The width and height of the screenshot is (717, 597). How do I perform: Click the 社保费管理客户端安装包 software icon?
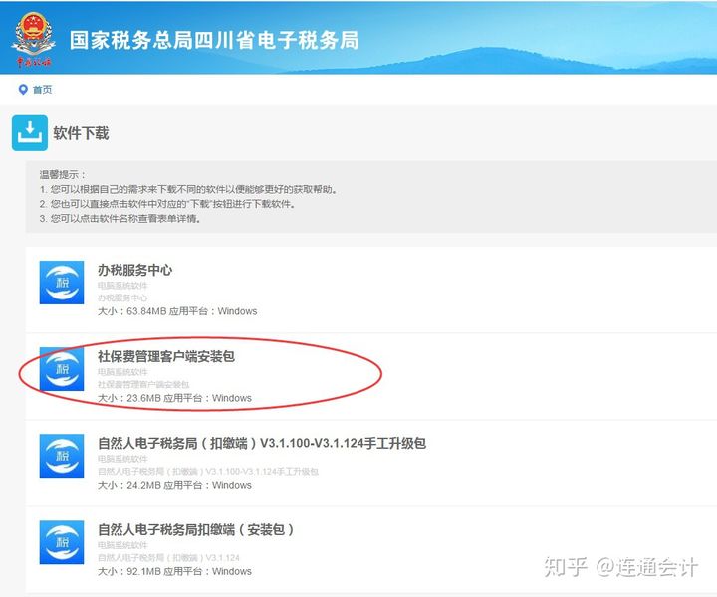coord(62,369)
